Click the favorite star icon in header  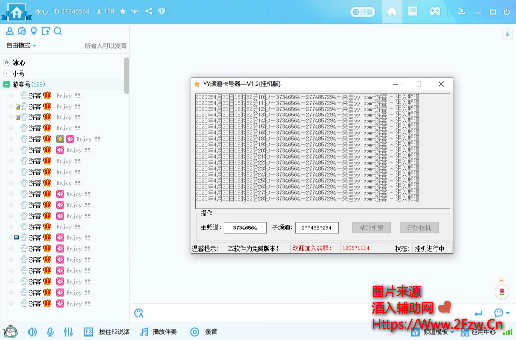(x=123, y=11)
